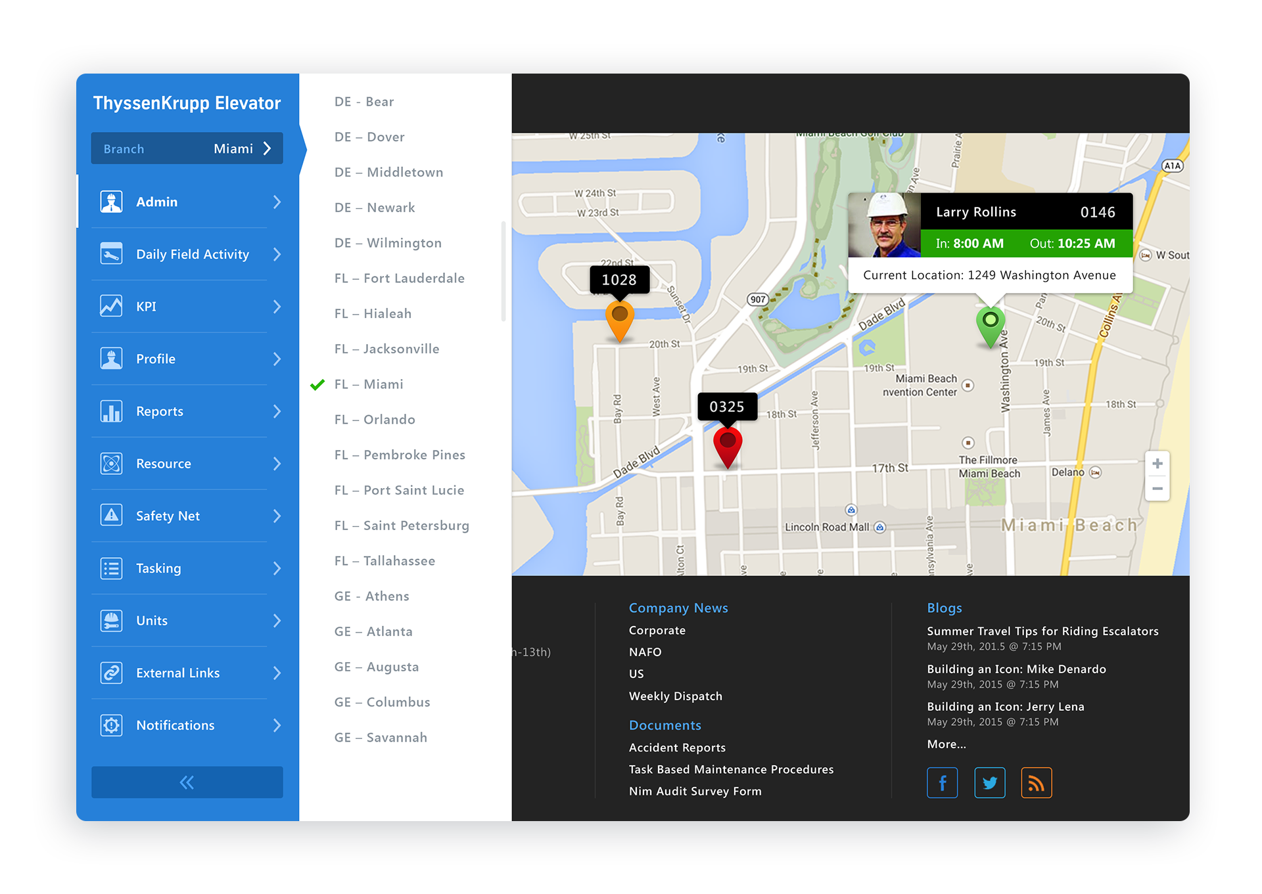The image size is (1262, 894).
Task: Click the Profile person icon
Action: (x=111, y=359)
